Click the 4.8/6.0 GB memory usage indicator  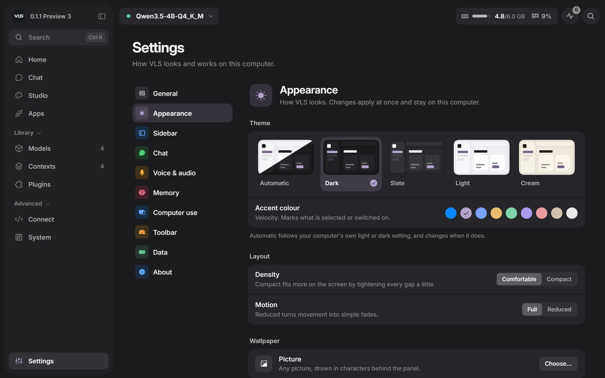click(x=493, y=16)
